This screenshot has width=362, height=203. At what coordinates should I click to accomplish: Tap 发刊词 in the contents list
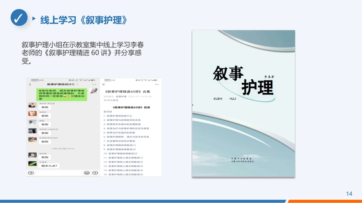click(x=107, y=112)
